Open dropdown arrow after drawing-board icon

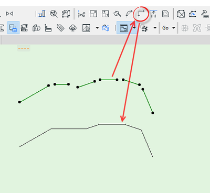point(97,28)
